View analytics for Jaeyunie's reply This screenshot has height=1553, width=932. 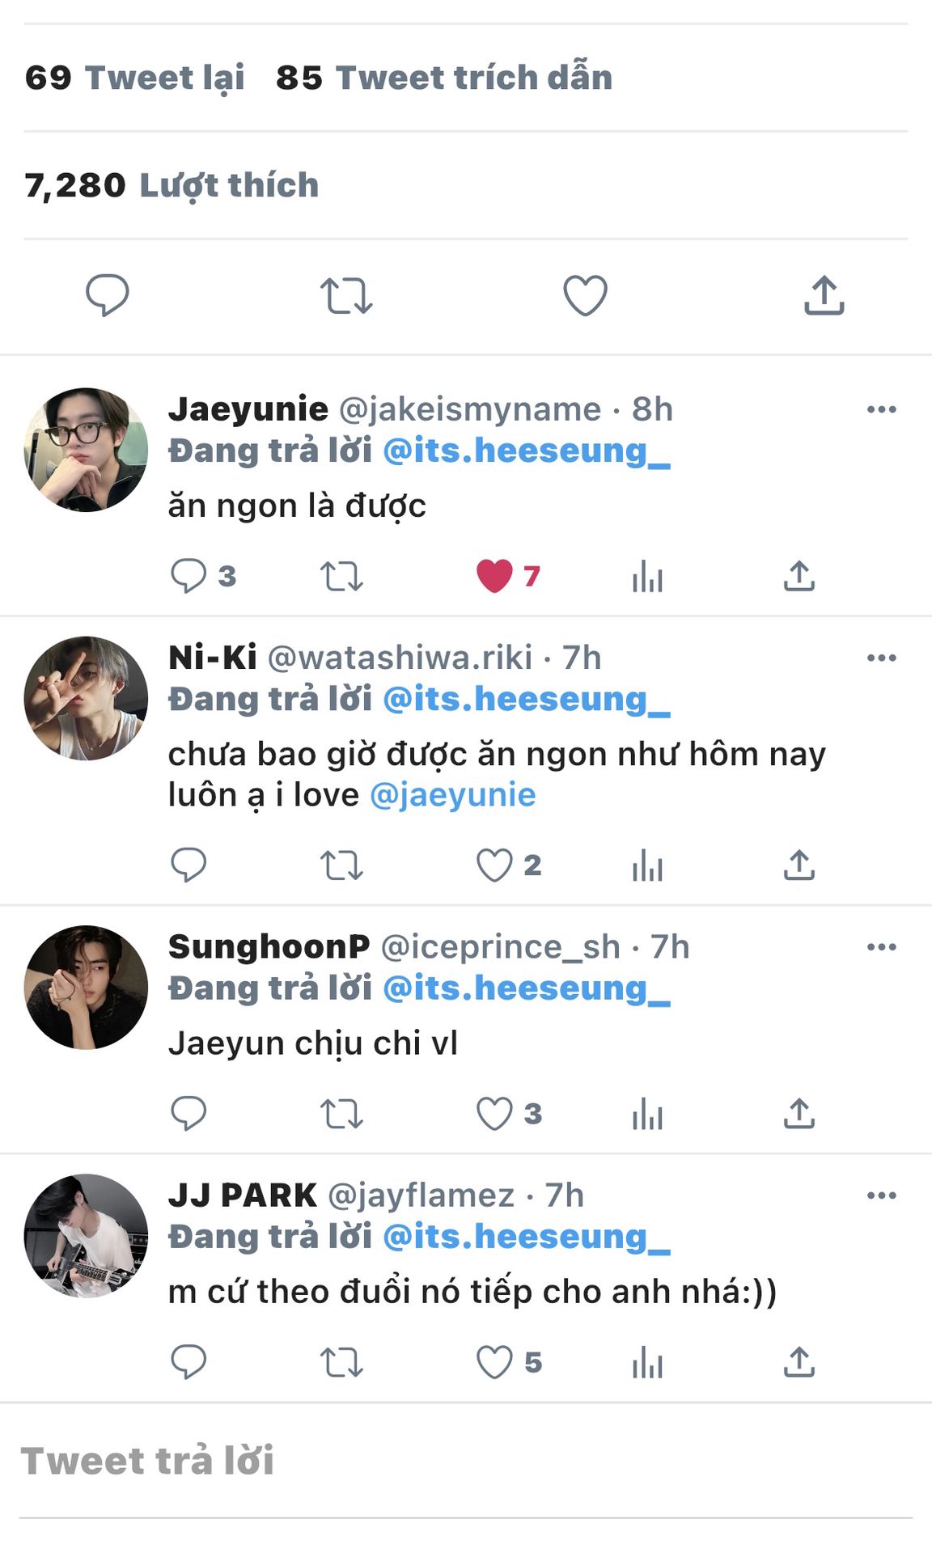pyautogui.click(x=647, y=576)
